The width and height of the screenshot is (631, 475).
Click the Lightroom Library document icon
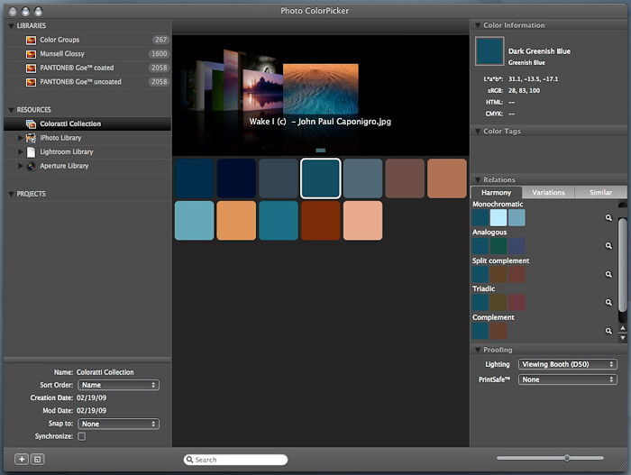pos(31,152)
